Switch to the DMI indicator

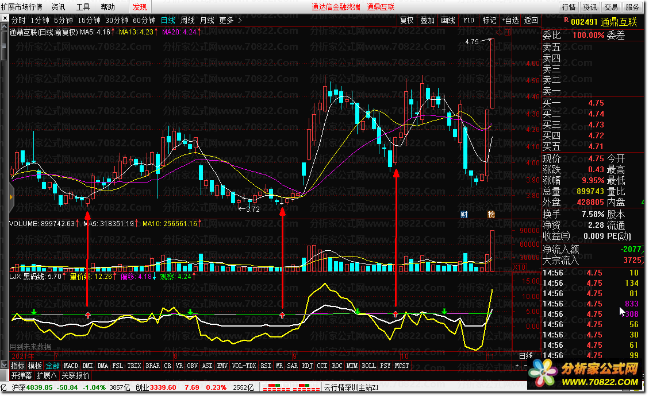[x=87, y=366]
